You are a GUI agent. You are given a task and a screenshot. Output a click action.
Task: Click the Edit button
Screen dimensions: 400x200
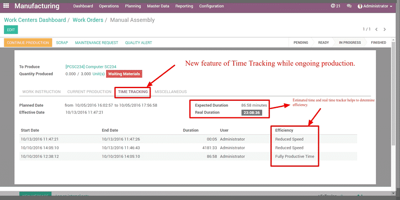point(11,30)
